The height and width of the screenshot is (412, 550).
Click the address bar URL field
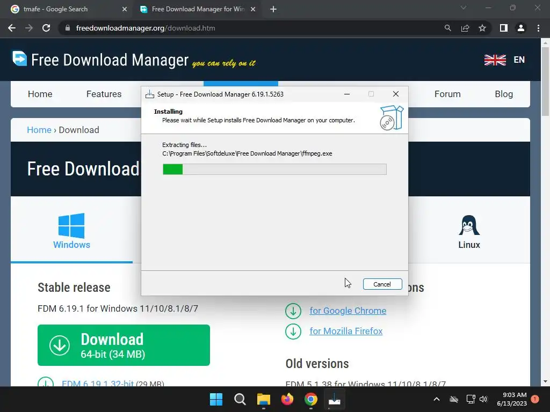point(252,28)
